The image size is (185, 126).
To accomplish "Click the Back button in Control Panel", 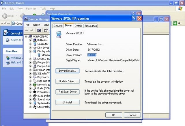I will (x=8, y=16).
